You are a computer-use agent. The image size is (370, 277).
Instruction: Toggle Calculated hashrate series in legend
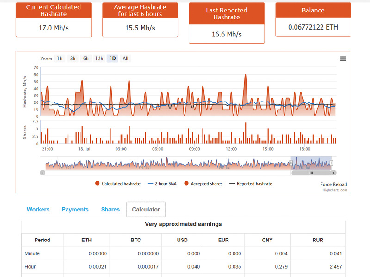118,183
